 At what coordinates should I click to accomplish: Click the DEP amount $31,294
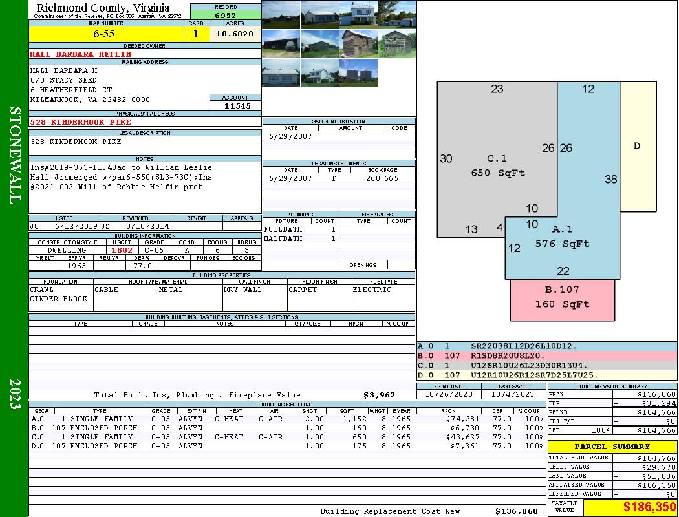pos(659,403)
